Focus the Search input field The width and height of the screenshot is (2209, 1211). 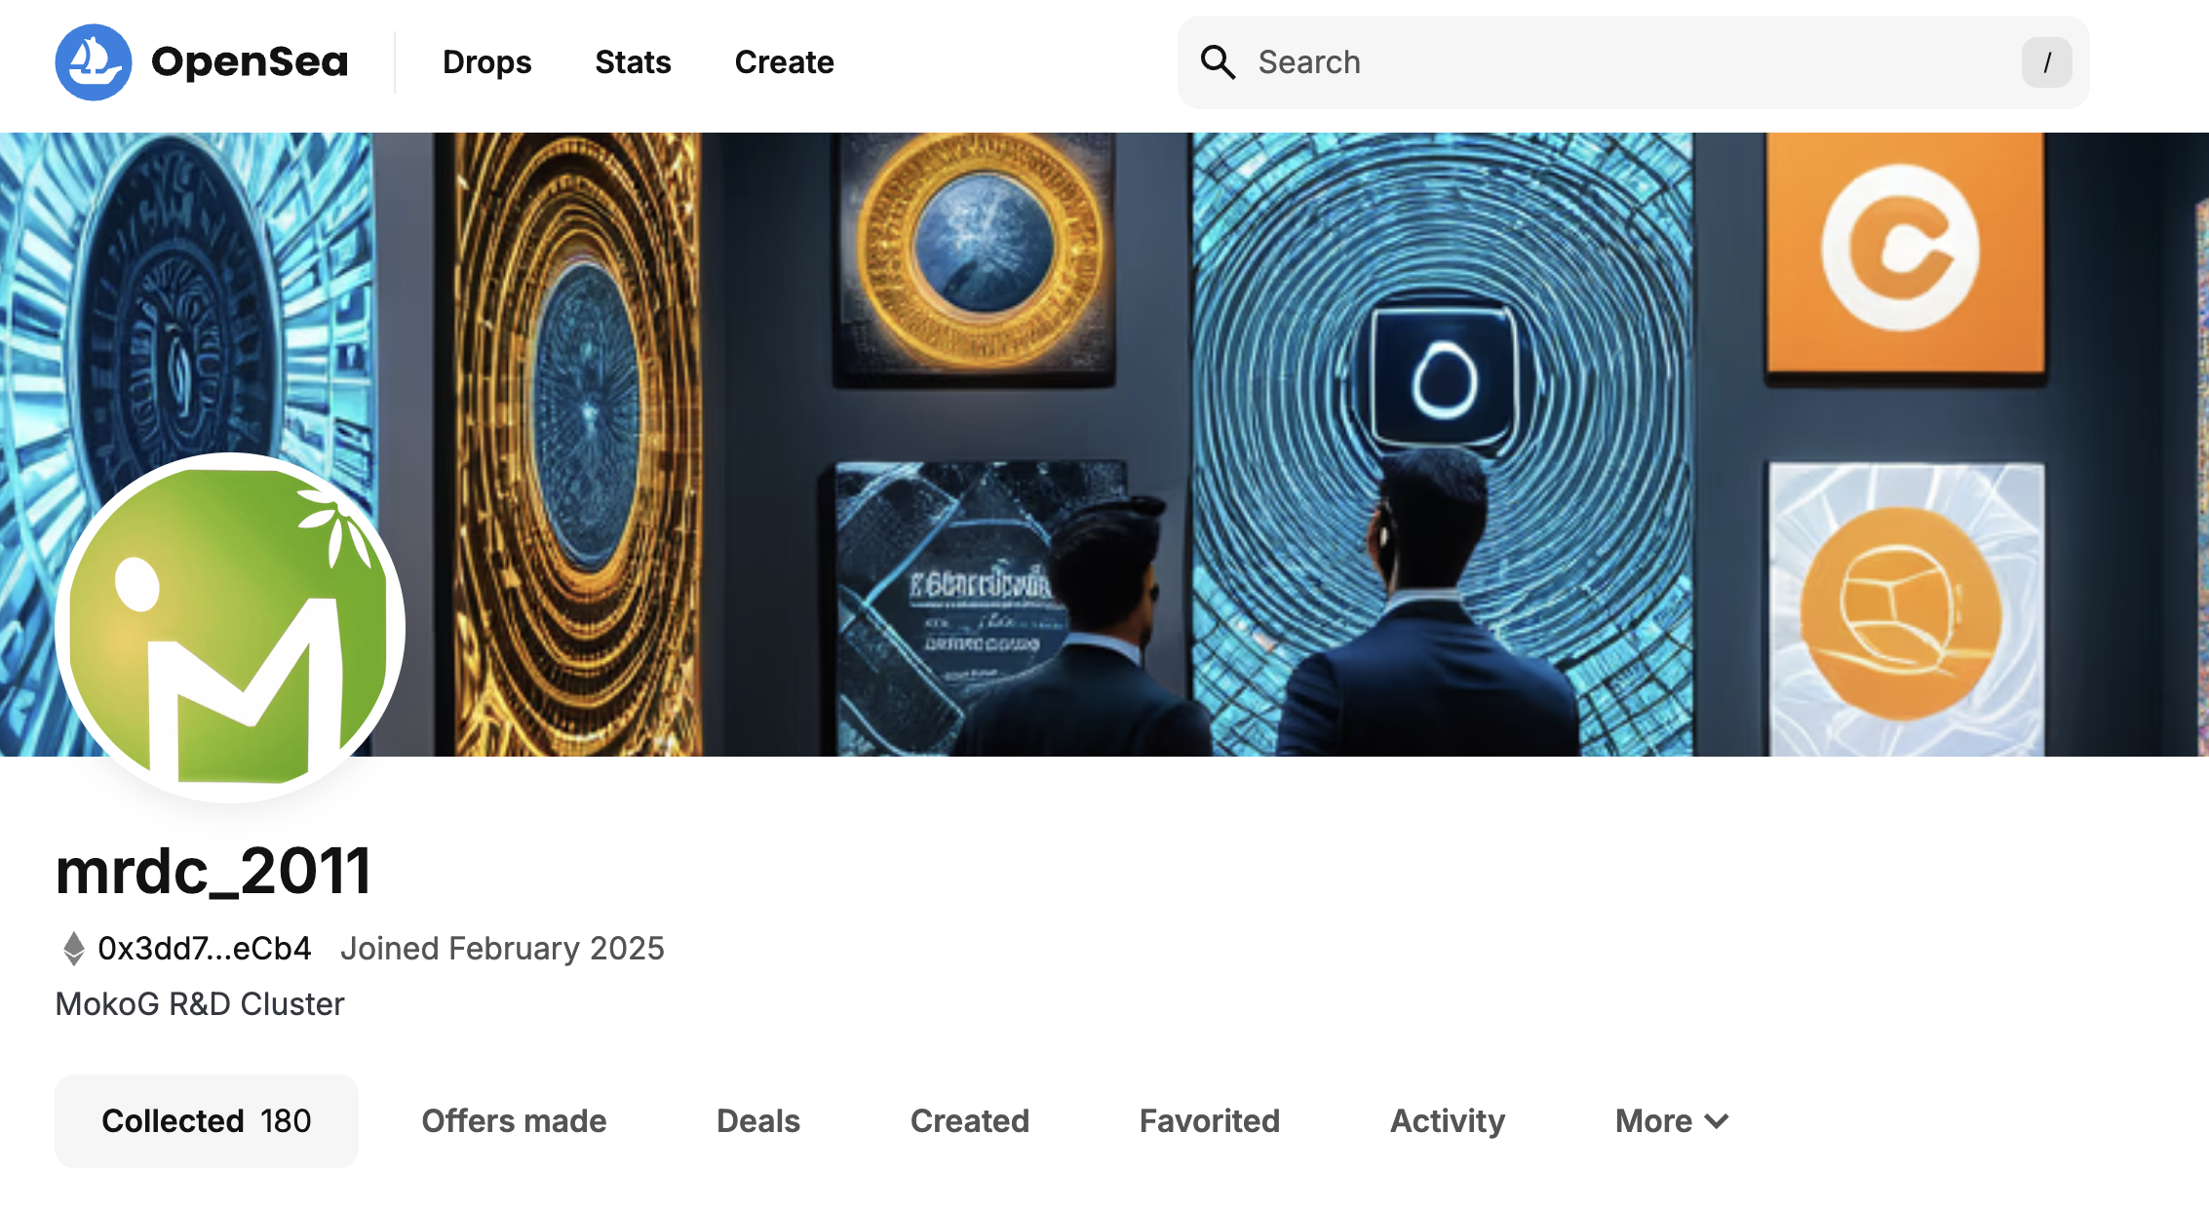click(x=1633, y=62)
